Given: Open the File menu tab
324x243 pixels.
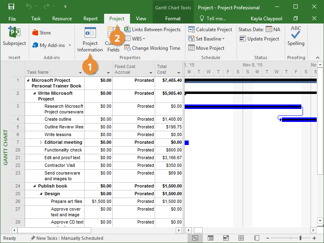Looking at the screenshot, I should [x=12, y=19].
